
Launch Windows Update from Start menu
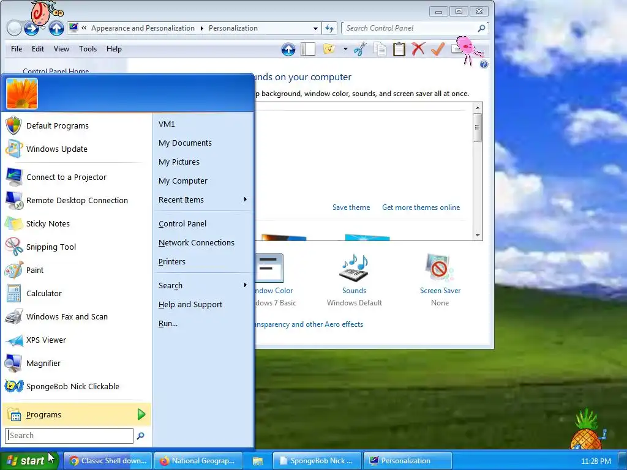76,149
